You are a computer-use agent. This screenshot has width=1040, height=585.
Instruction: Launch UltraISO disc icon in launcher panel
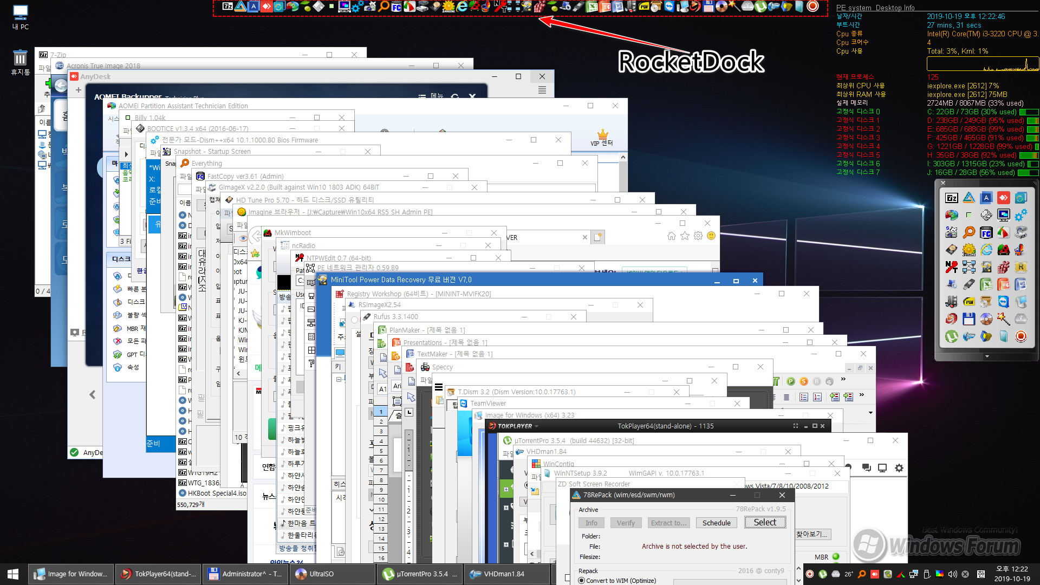pyautogui.click(x=986, y=319)
